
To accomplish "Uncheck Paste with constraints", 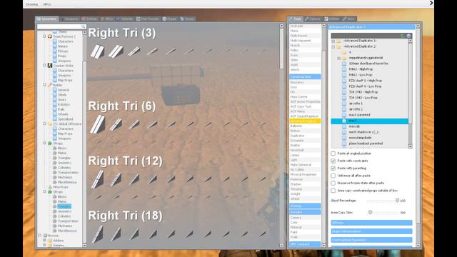I will point(333,161).
